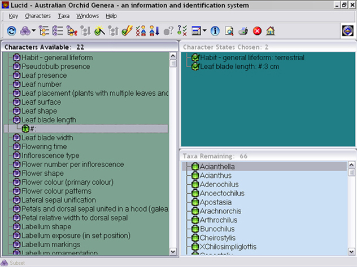
Task: Click the figures with blue down-arrow icon
Action: pos(154,30)
